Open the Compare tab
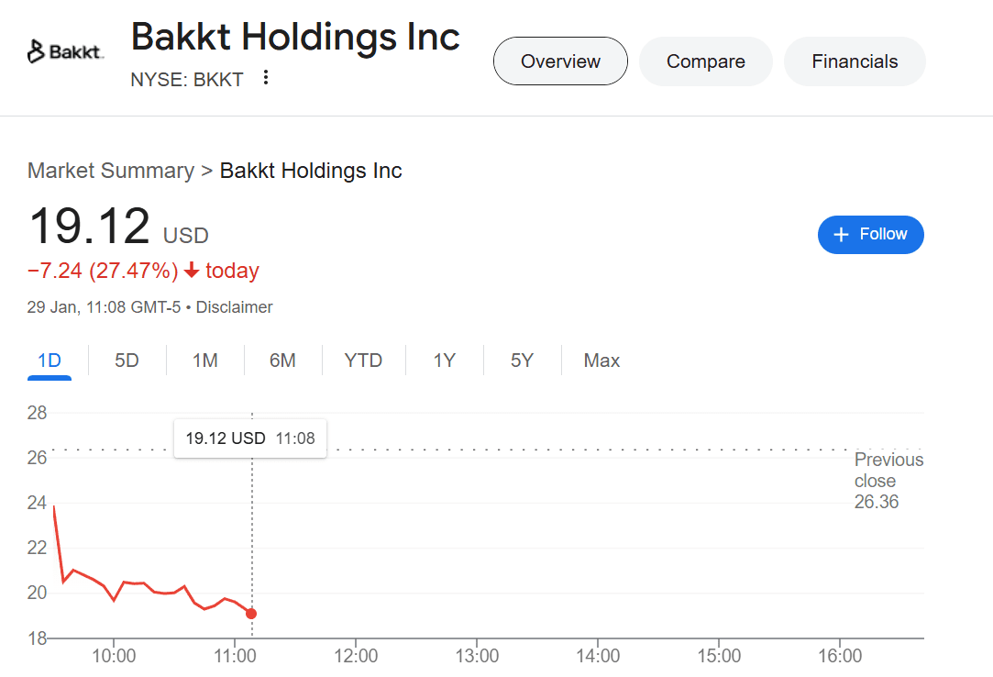 (705, 61)
